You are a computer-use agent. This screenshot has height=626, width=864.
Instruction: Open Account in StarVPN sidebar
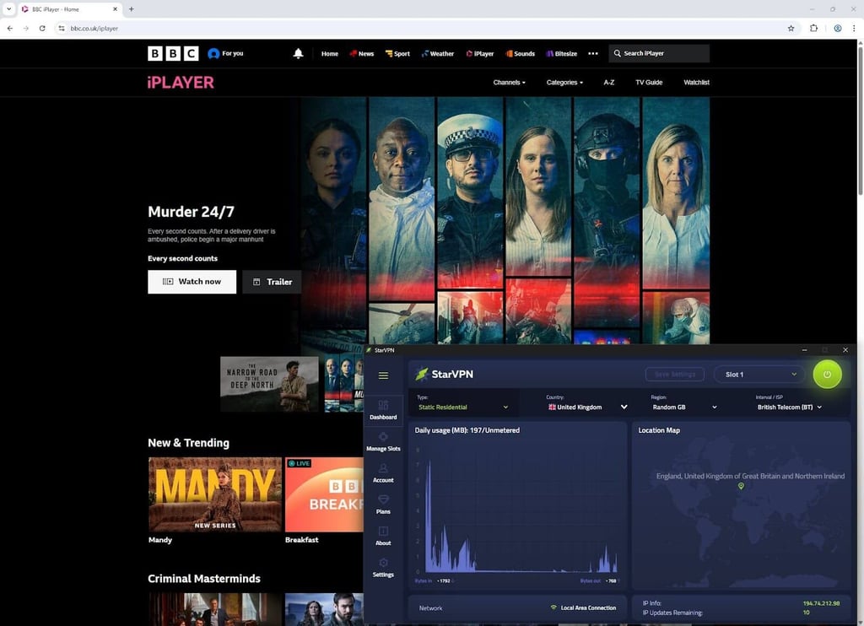(383, 473)
